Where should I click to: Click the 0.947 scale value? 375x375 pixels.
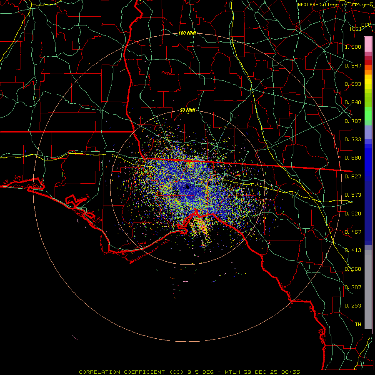[353, 65]
